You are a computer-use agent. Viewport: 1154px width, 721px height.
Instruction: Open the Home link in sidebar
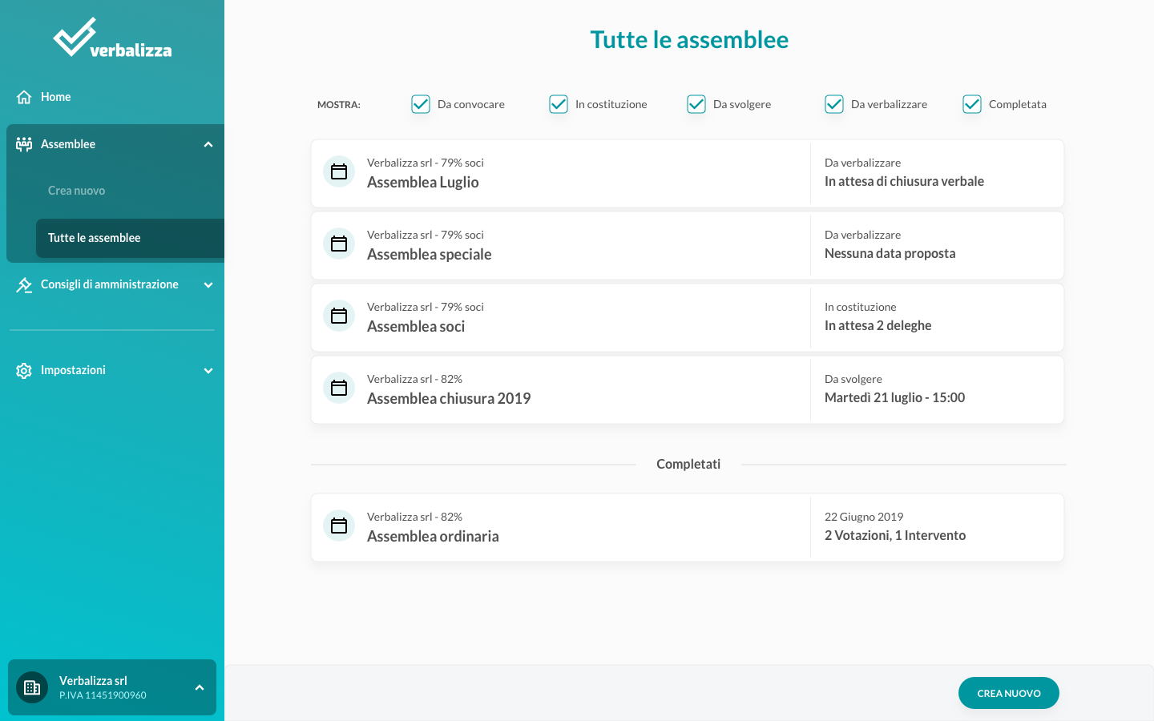pyautogui.click(x=56, y=97)
